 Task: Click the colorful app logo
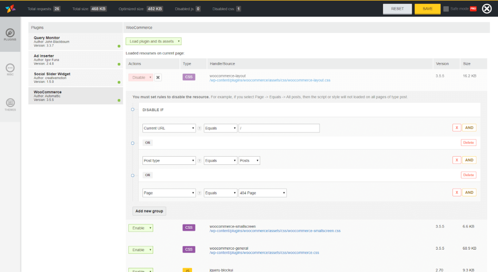[10, 9]
